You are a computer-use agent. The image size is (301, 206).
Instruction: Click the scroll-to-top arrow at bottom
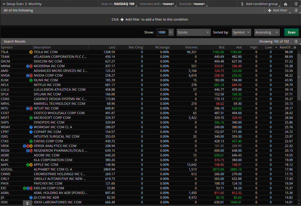click(x=27, y=203)
